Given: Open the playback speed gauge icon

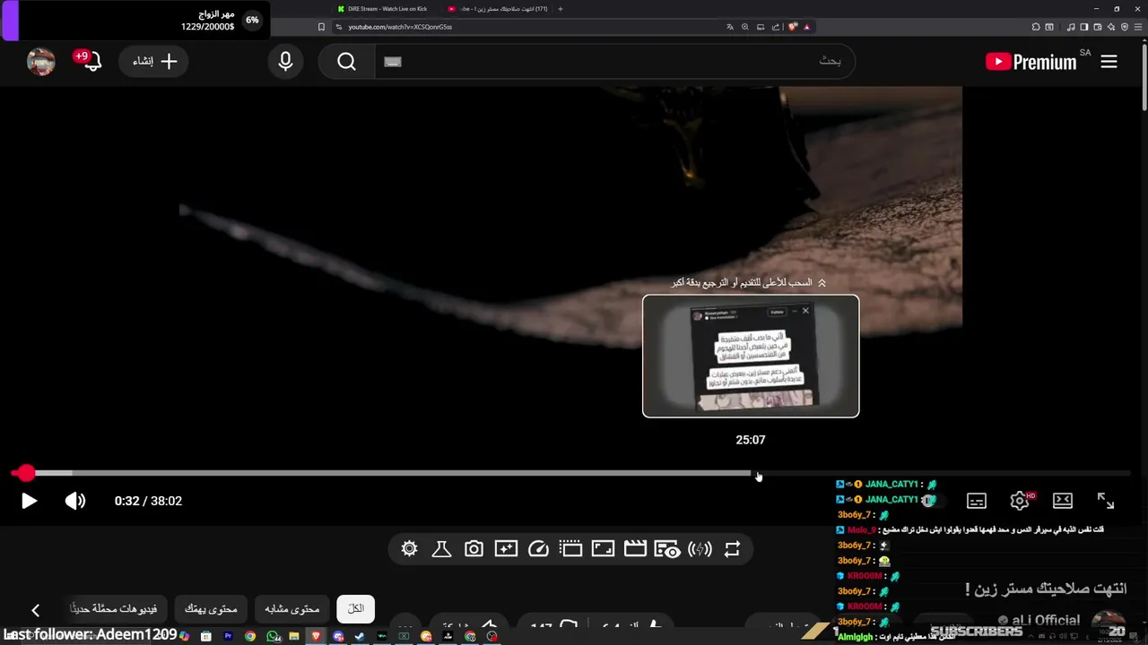Looking at the screenshot, I should pyautogui.click(x=538, y=549).
